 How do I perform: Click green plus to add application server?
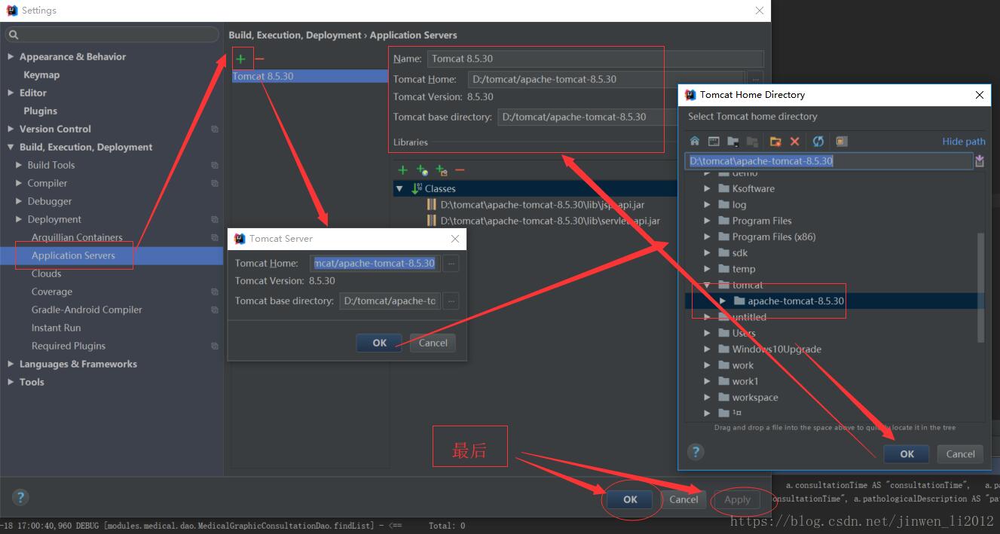click(x=240, y=59)
